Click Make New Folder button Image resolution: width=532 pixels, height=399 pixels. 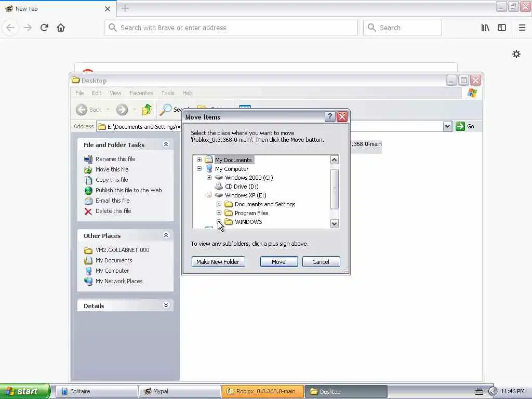click(218, 262)
